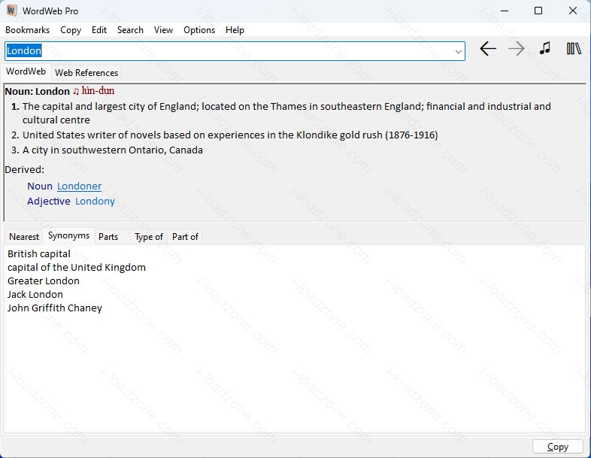Open the library books icon
The width and height of the screenshot is (591, 458).
coord(574,48)
